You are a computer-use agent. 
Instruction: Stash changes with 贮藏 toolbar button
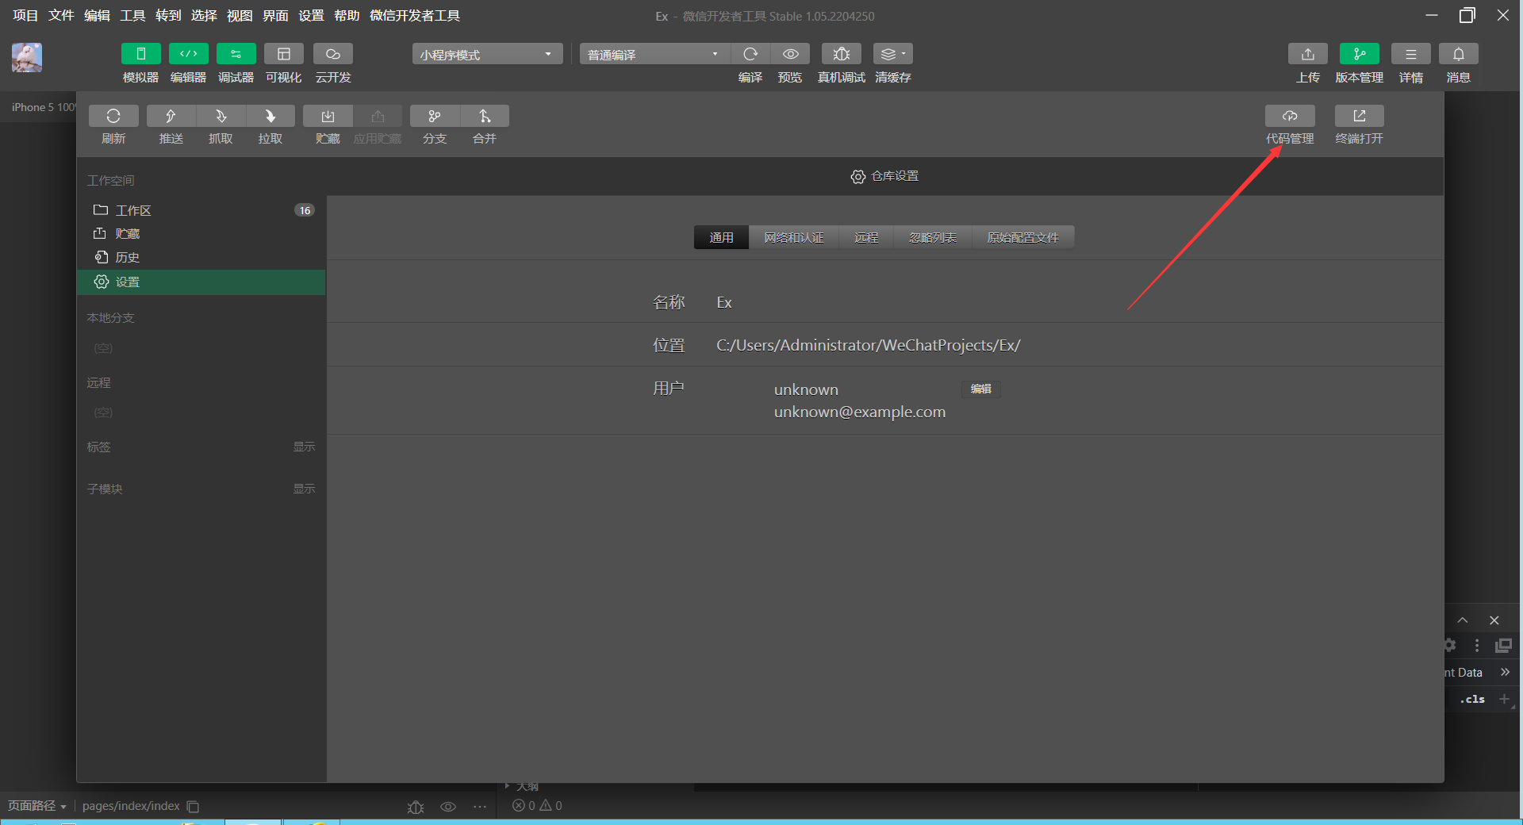click(x=328, y=116)
